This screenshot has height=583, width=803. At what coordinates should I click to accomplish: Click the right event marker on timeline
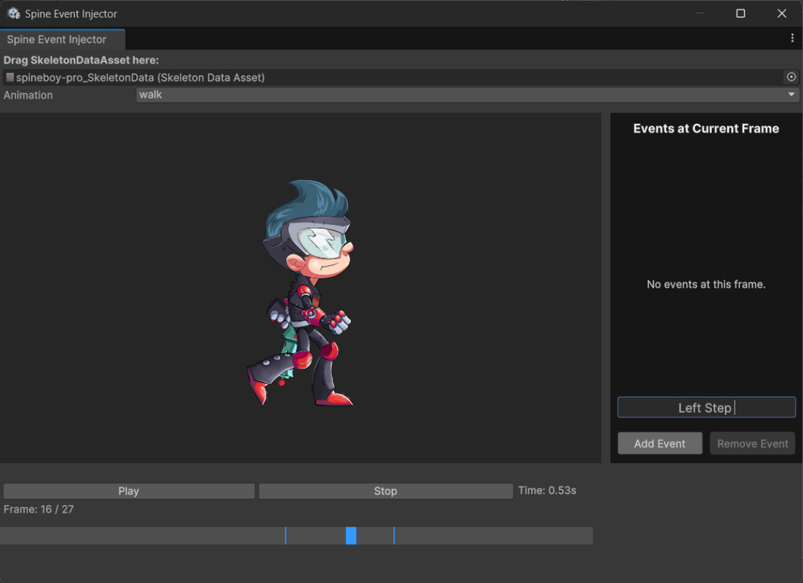pyautogui.click(x=394, y=536)
